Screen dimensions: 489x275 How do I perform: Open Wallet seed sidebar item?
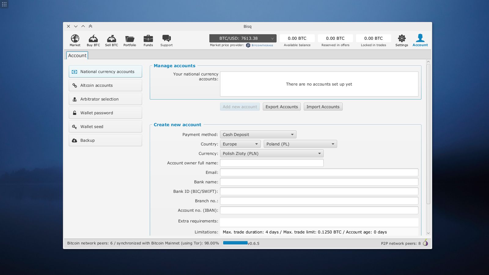point(105,127)
